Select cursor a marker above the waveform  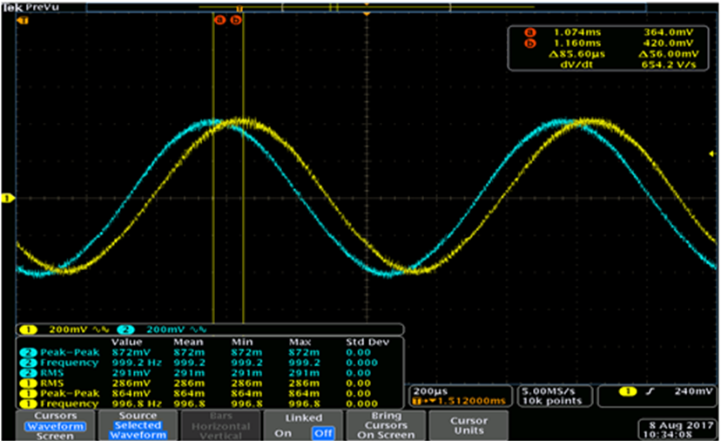coord(219,20)
